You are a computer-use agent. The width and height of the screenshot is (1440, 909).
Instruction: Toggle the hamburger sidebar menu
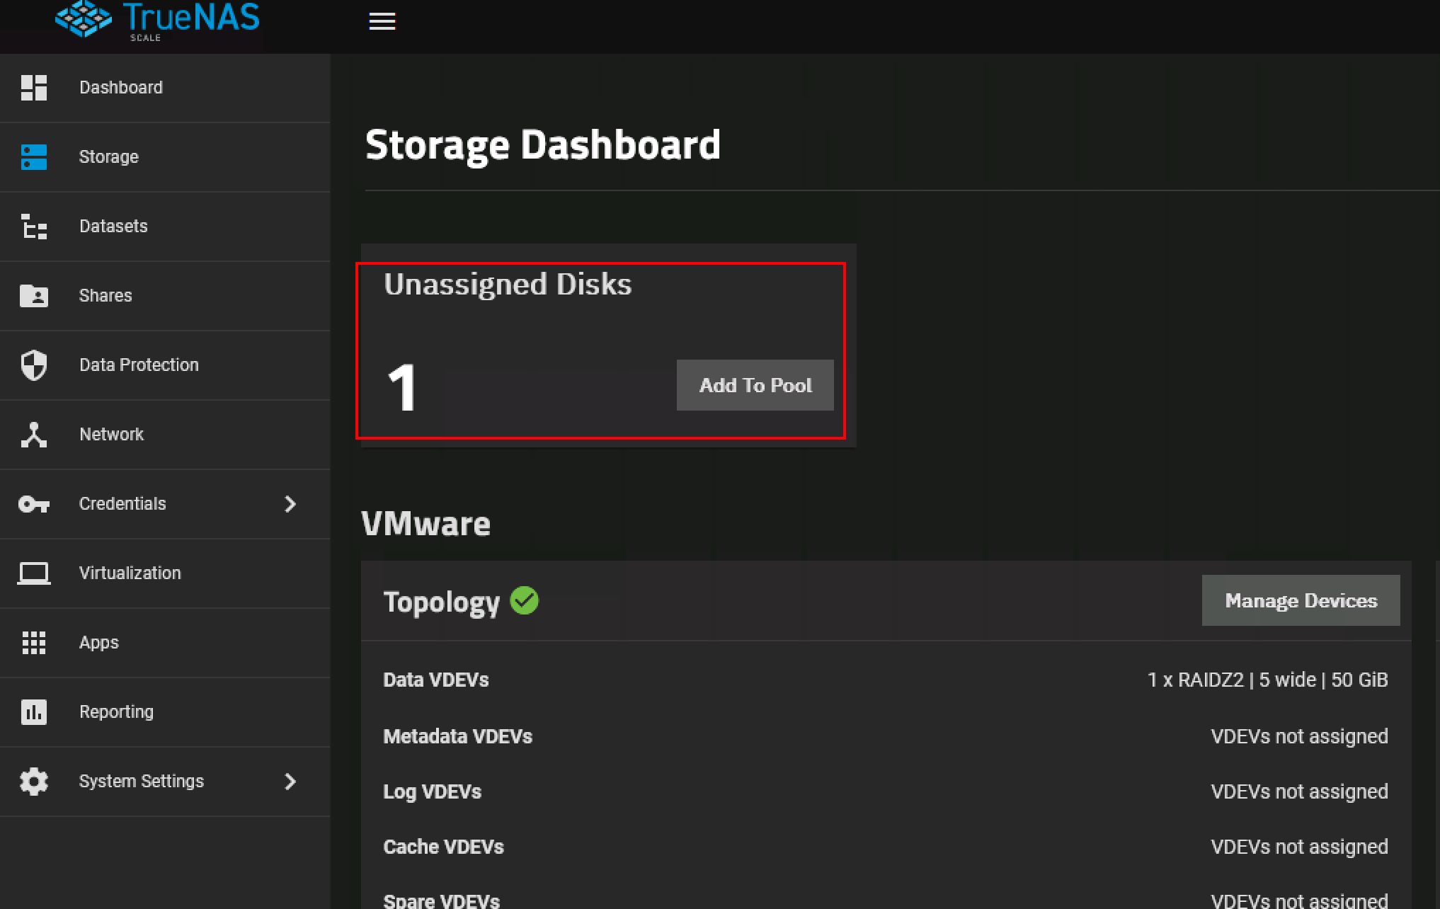click(x=382, y=21)
